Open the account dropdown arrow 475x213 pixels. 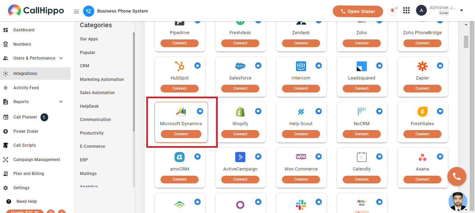[x=461, y=10]
